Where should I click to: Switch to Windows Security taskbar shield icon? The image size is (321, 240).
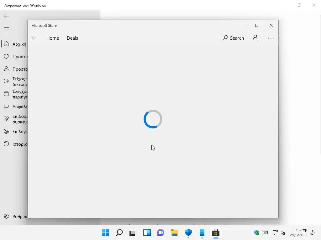coord(188,232)
